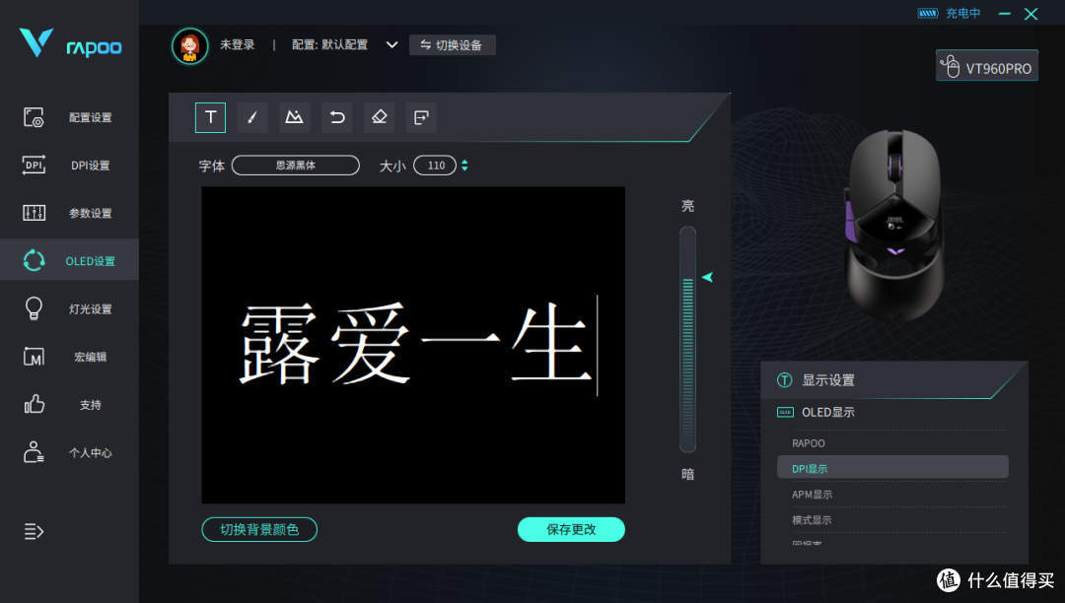Click the OLED设置 circular icon

click(34, 260)
